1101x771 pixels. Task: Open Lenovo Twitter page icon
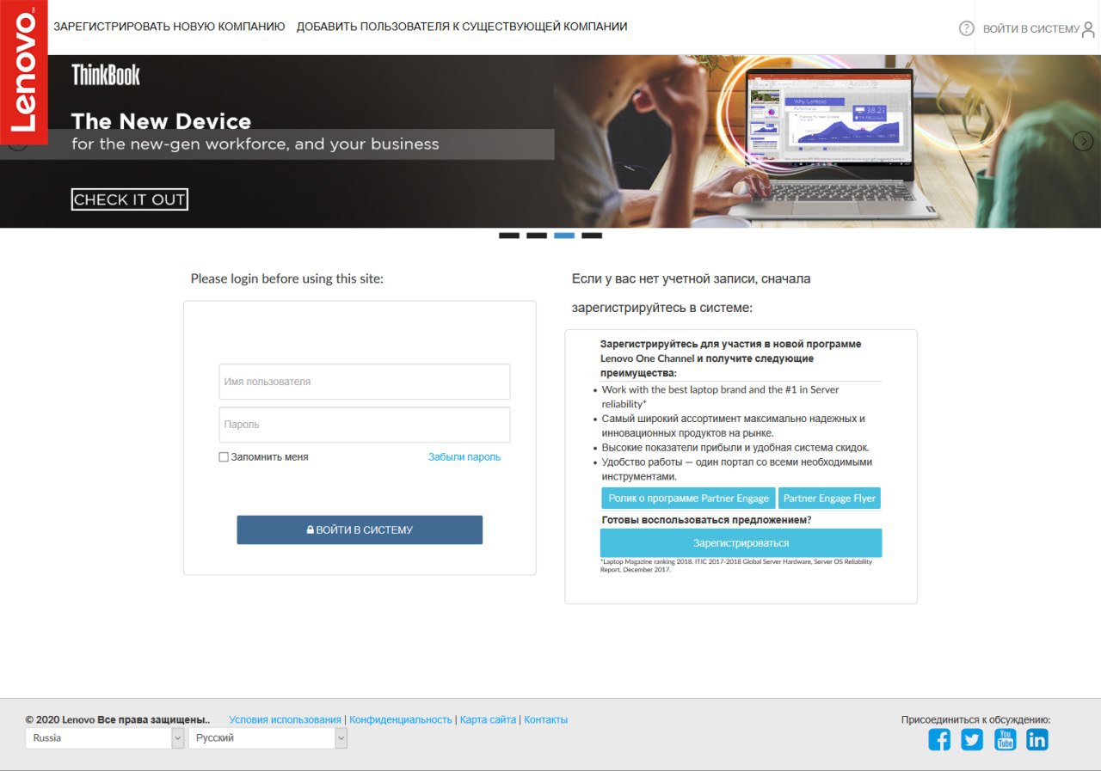point(972,739)
